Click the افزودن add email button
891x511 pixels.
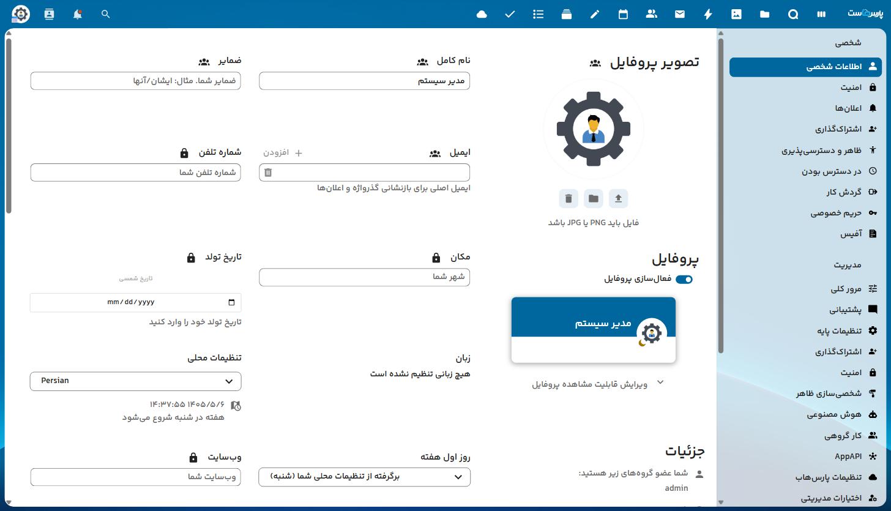283,153
